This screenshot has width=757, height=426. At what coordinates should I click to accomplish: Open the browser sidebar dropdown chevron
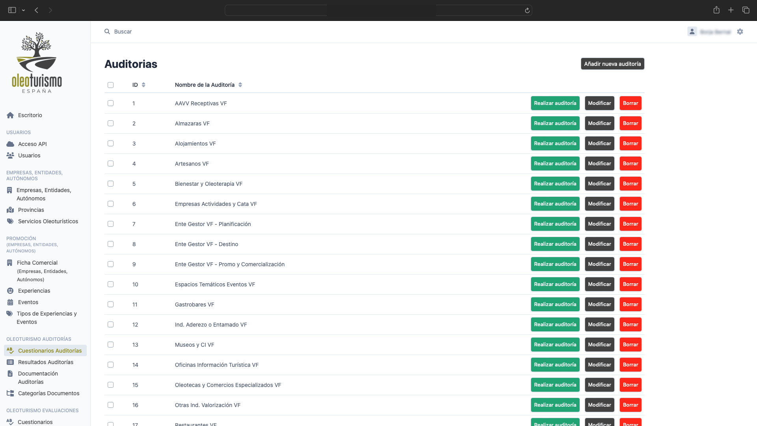[24, 10]
